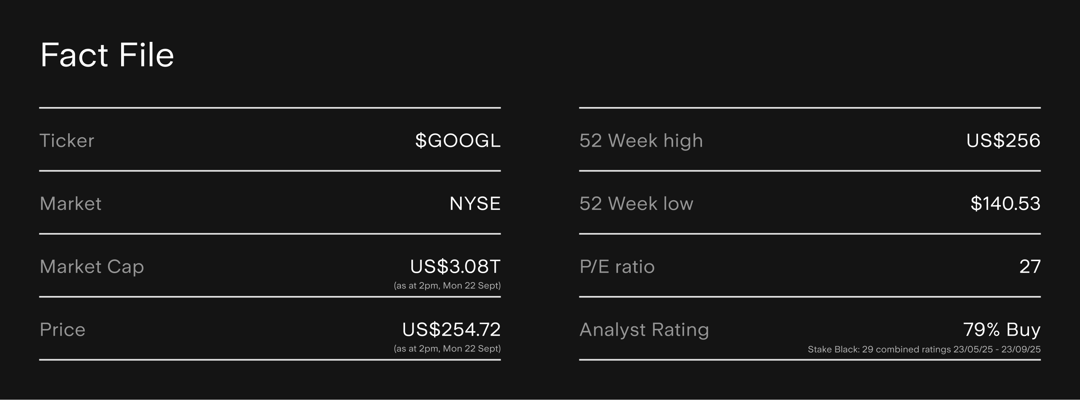Click the timestamp note under US$3.08T
This screenshot has height=400, width=1080.
pos(447,286)
